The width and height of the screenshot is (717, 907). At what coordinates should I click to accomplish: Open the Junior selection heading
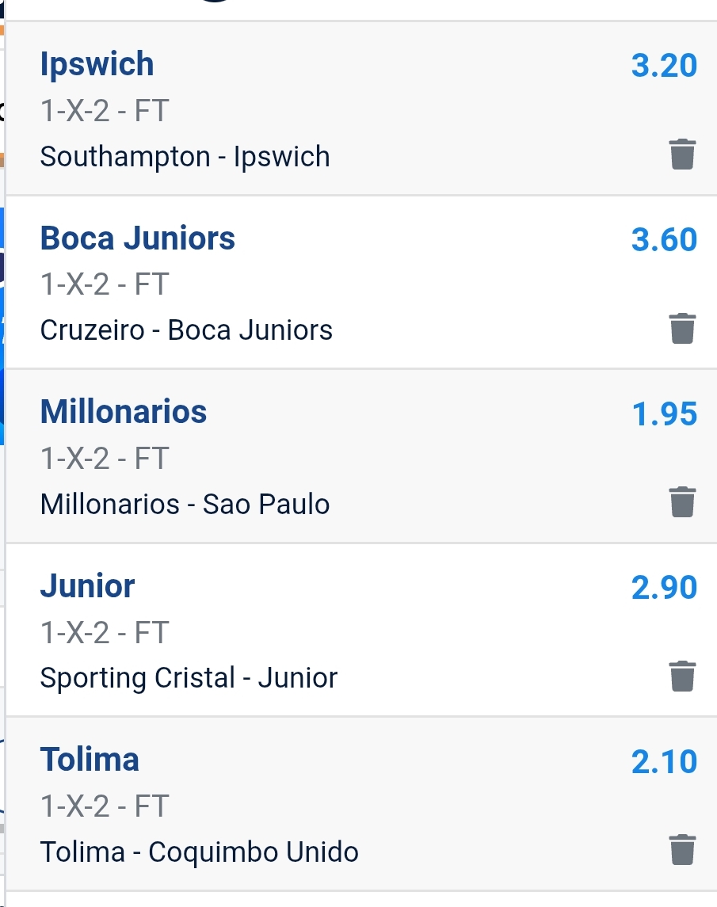pyautogui.click(x=87, y=586)
